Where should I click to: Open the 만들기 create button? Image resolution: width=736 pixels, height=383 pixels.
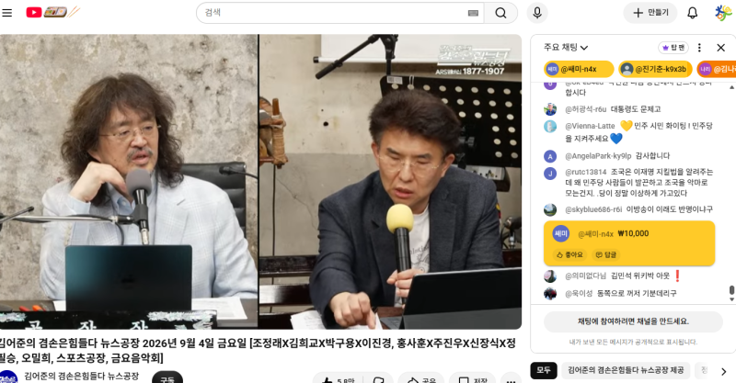(650, 13)
